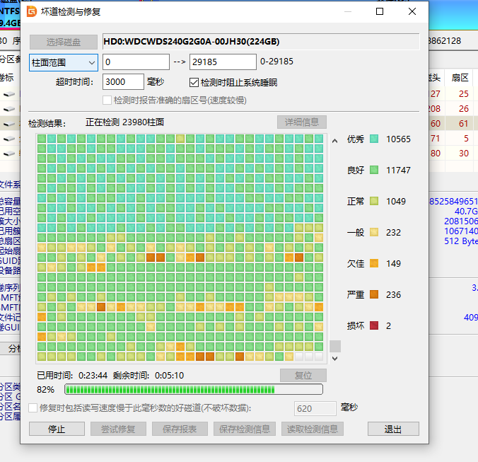
Task: Click the disk name field HD0:WDCWDS240G2G0A
Action: point(261,42)
